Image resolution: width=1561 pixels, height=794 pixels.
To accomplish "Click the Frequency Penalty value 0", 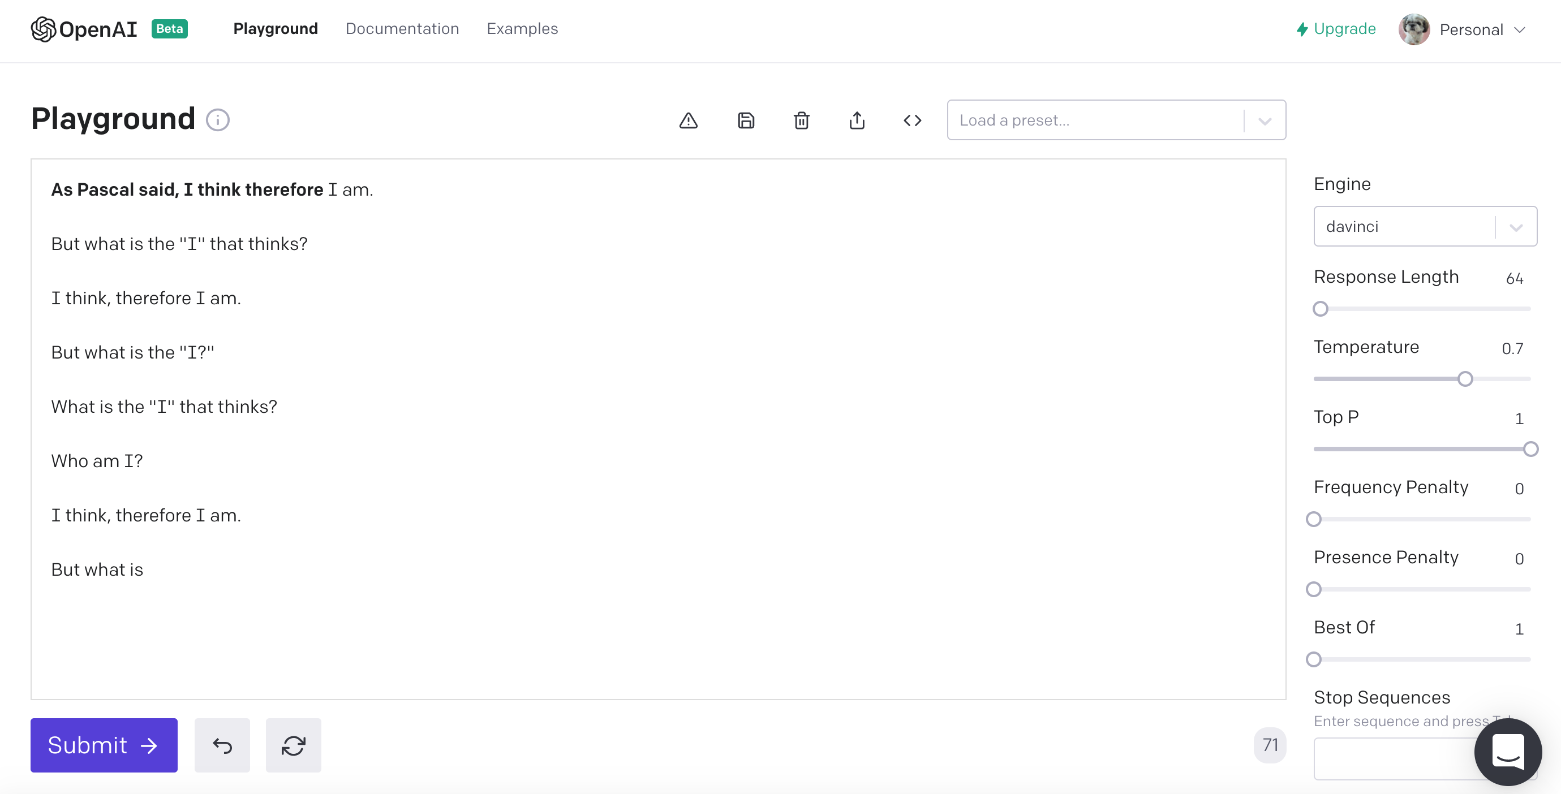I will (x=1519, y=489).
